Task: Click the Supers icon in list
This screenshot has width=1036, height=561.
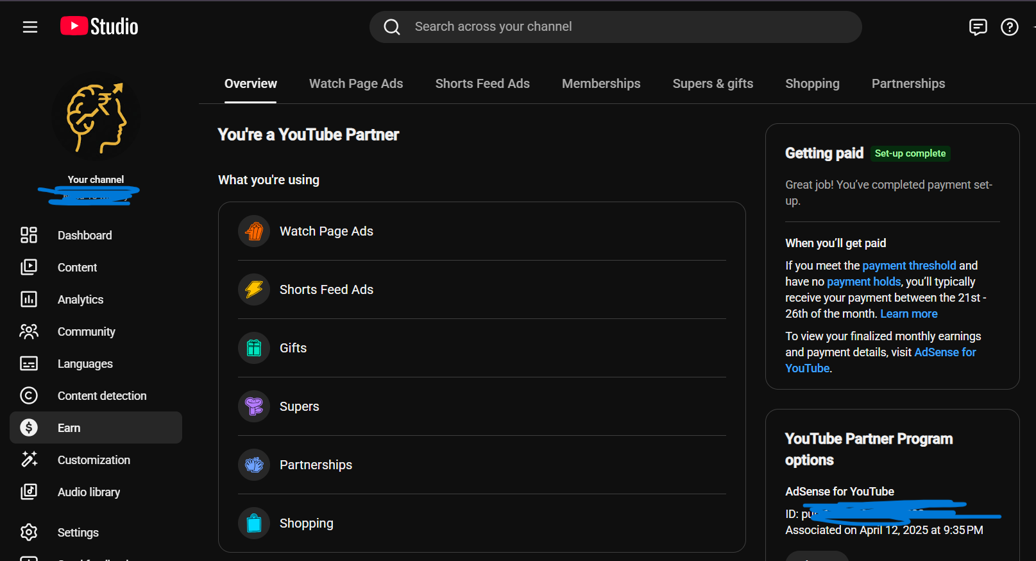Action: pyautogui.click(x=254, y=406)
